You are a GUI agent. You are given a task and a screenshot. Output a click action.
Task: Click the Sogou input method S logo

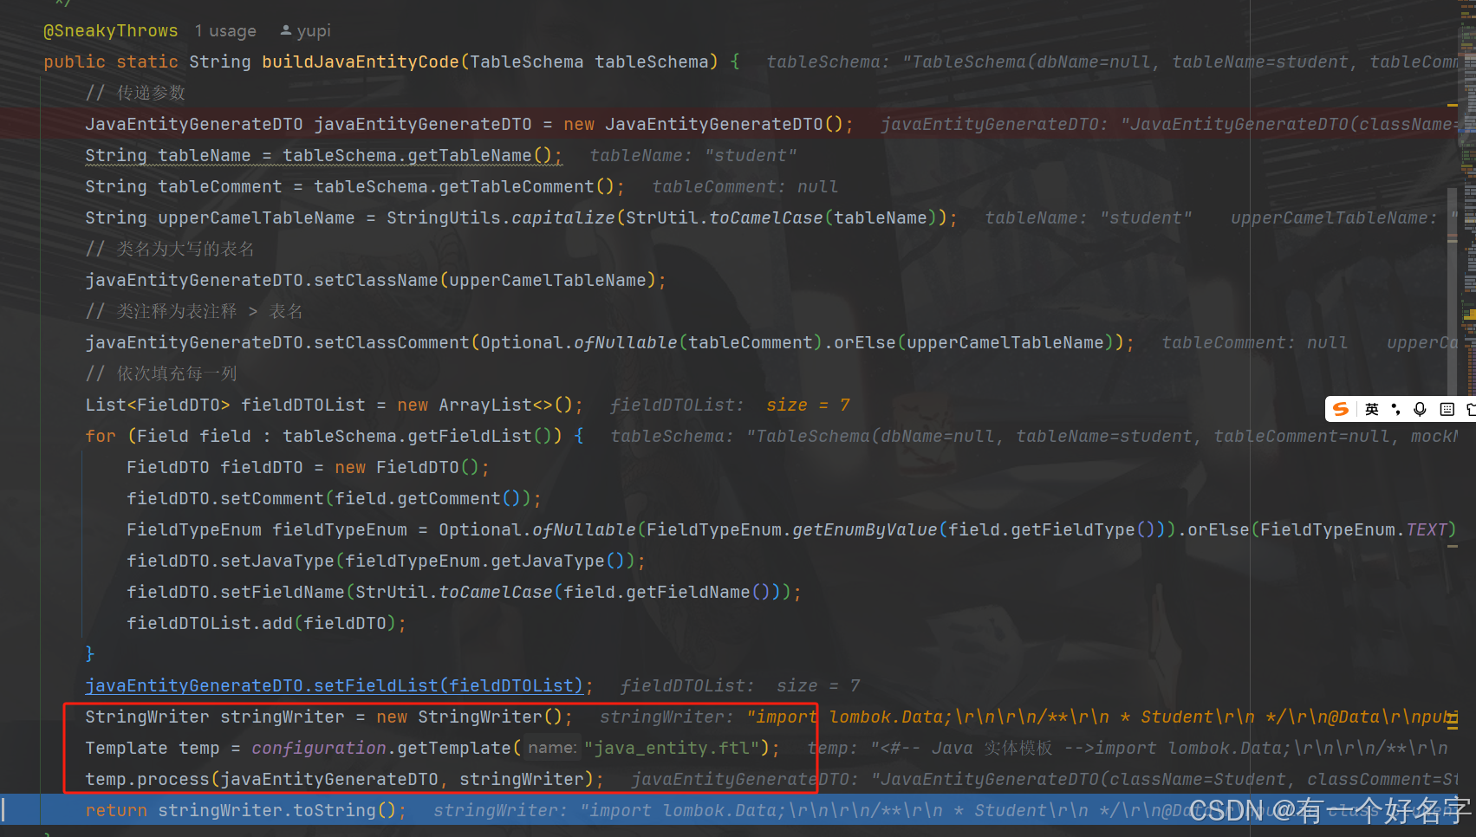[x=1341, y=409]
